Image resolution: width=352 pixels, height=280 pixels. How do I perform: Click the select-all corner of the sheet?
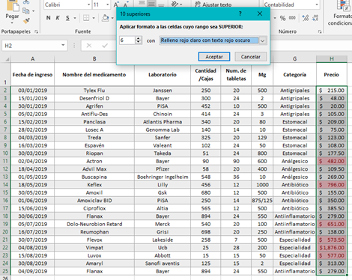tap(7, 59)
